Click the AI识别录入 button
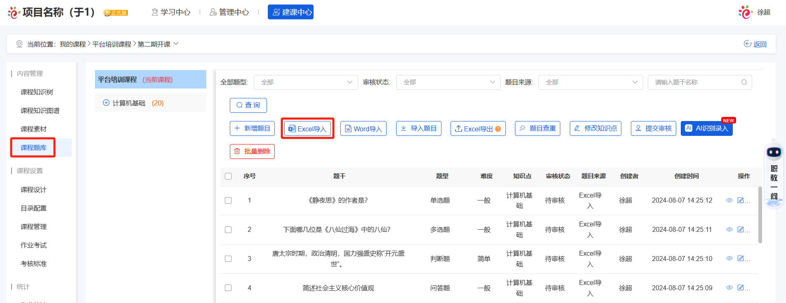The height and width of the screenshot is (303, 786). [706, 128]
